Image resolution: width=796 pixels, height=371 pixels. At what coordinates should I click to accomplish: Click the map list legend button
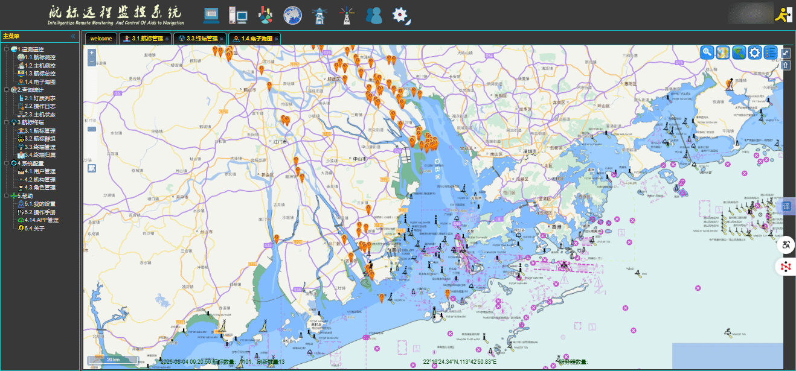click(x=770, y=52)
